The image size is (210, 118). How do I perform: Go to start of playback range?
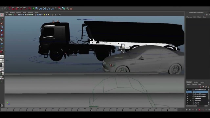pos(187,110)
